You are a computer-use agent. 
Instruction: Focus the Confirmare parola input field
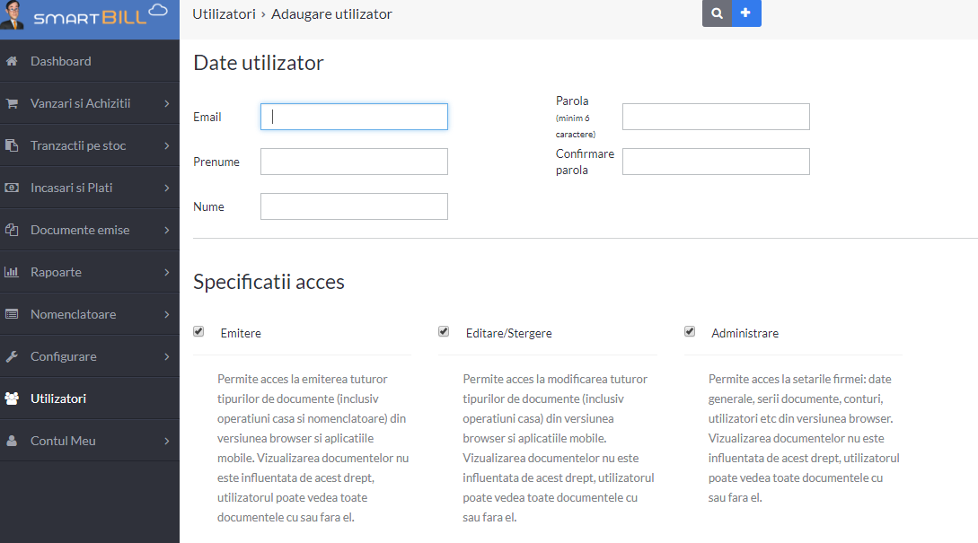click(716, 162)
